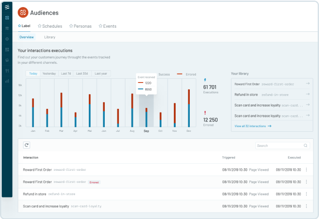
Task: Switch to the Schedules tab
Action: [49, 26]
